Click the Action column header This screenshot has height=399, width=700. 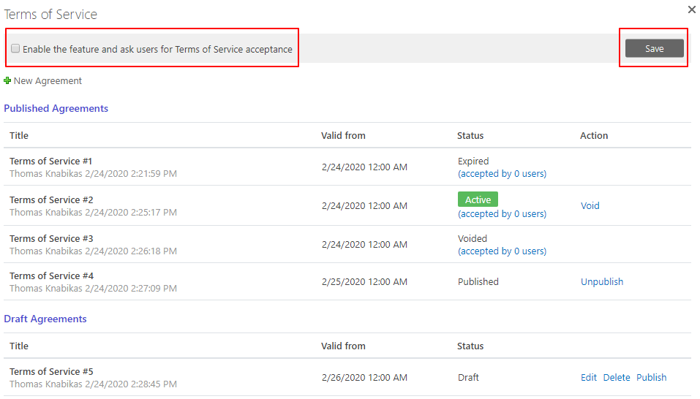[594, 135]
